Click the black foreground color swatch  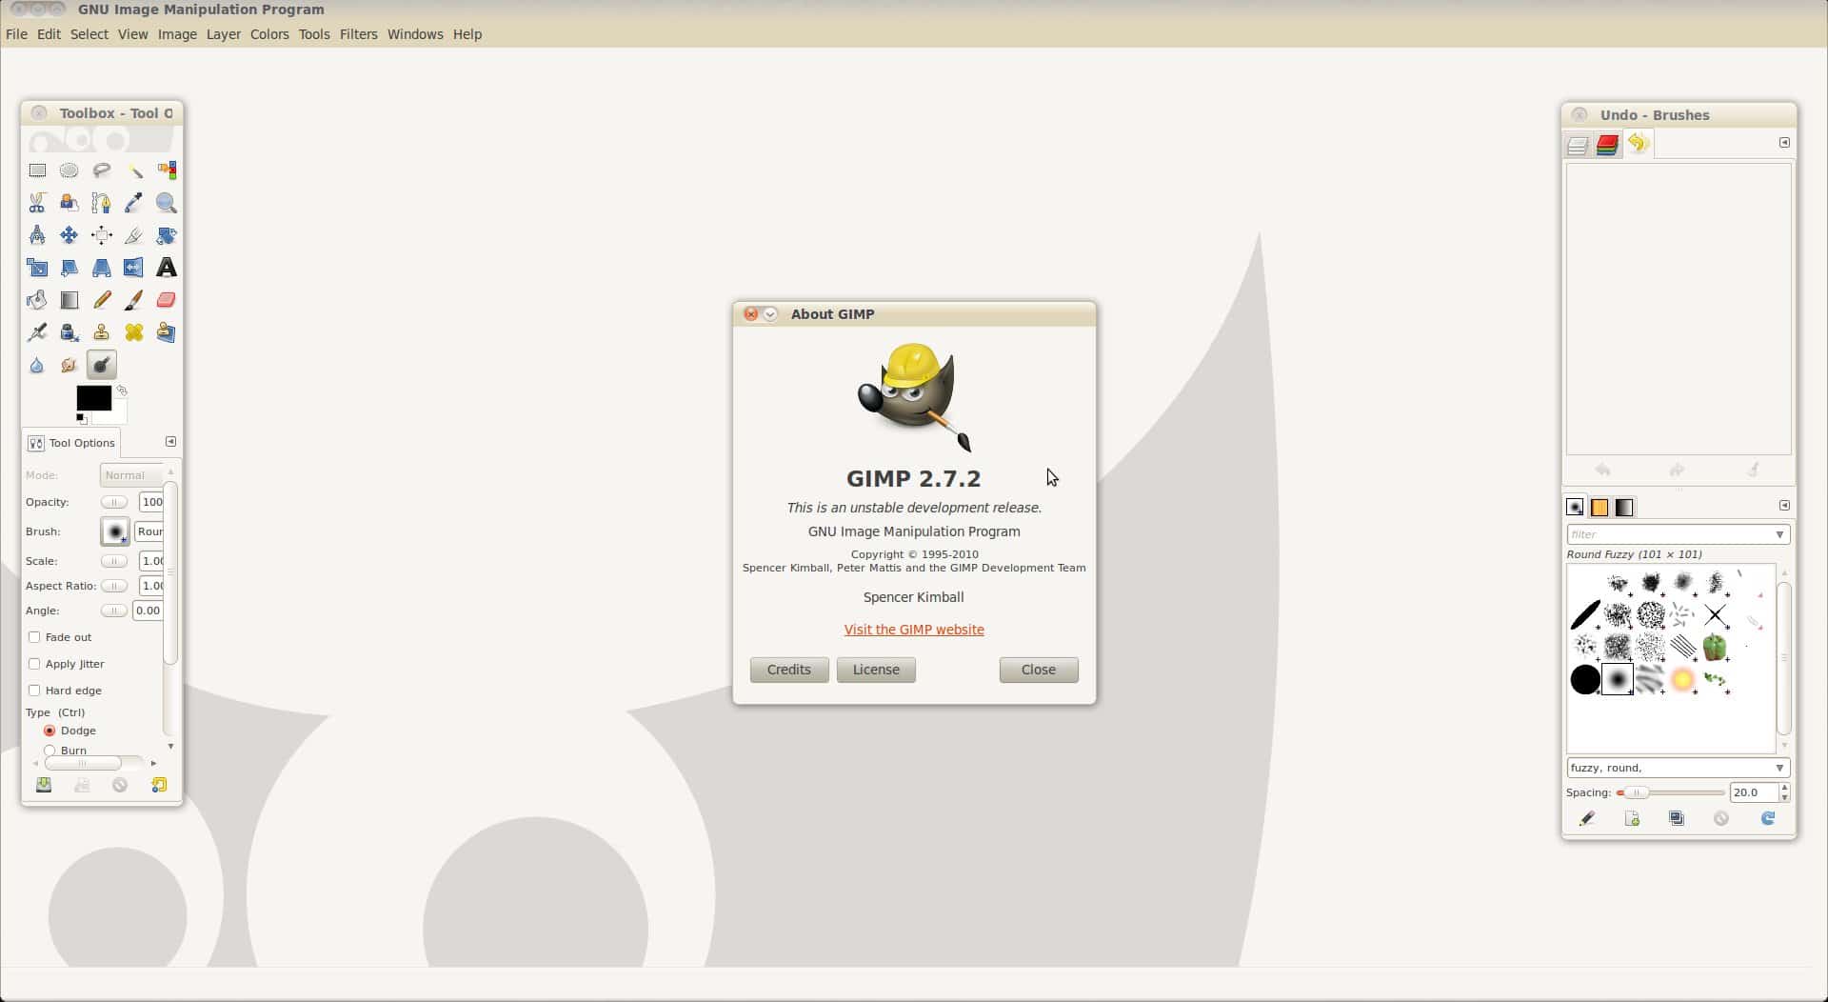click(x=92, y=397)
